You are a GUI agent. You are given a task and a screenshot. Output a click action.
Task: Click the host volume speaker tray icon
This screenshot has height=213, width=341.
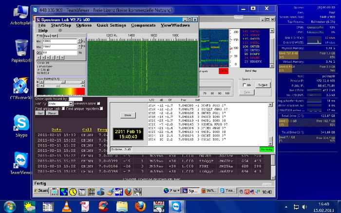(304, 207)
